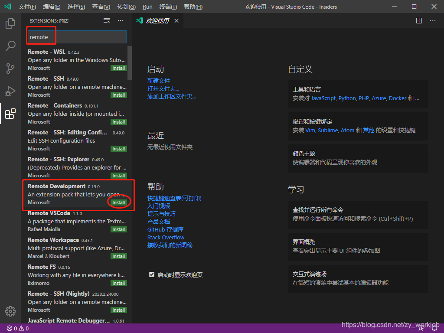The width and height of the screenshot is (444, 333).
Task: Open the 颜色主题 card
Action: coord(358,158)
